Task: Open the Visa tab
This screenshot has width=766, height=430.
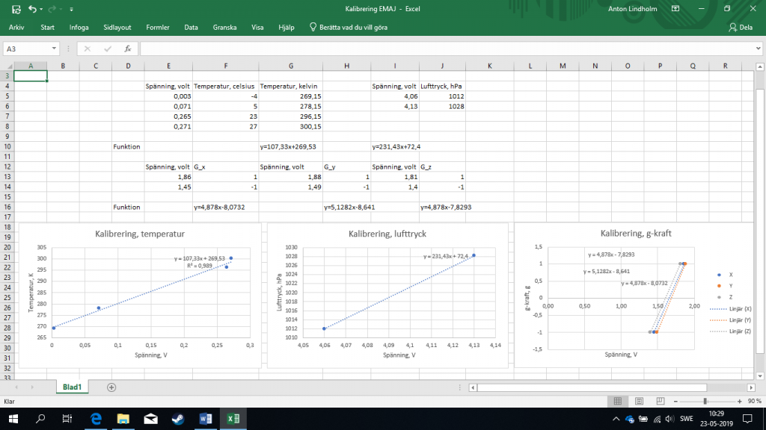Action: tap(257, 28)
